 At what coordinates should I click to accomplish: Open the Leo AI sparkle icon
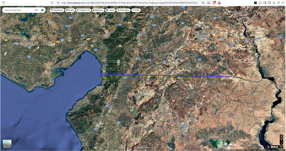274,3
